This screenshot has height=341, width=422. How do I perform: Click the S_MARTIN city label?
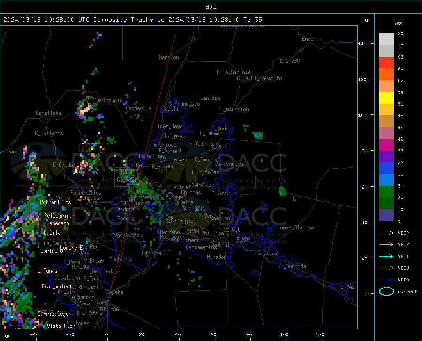[x=194, y=209]
